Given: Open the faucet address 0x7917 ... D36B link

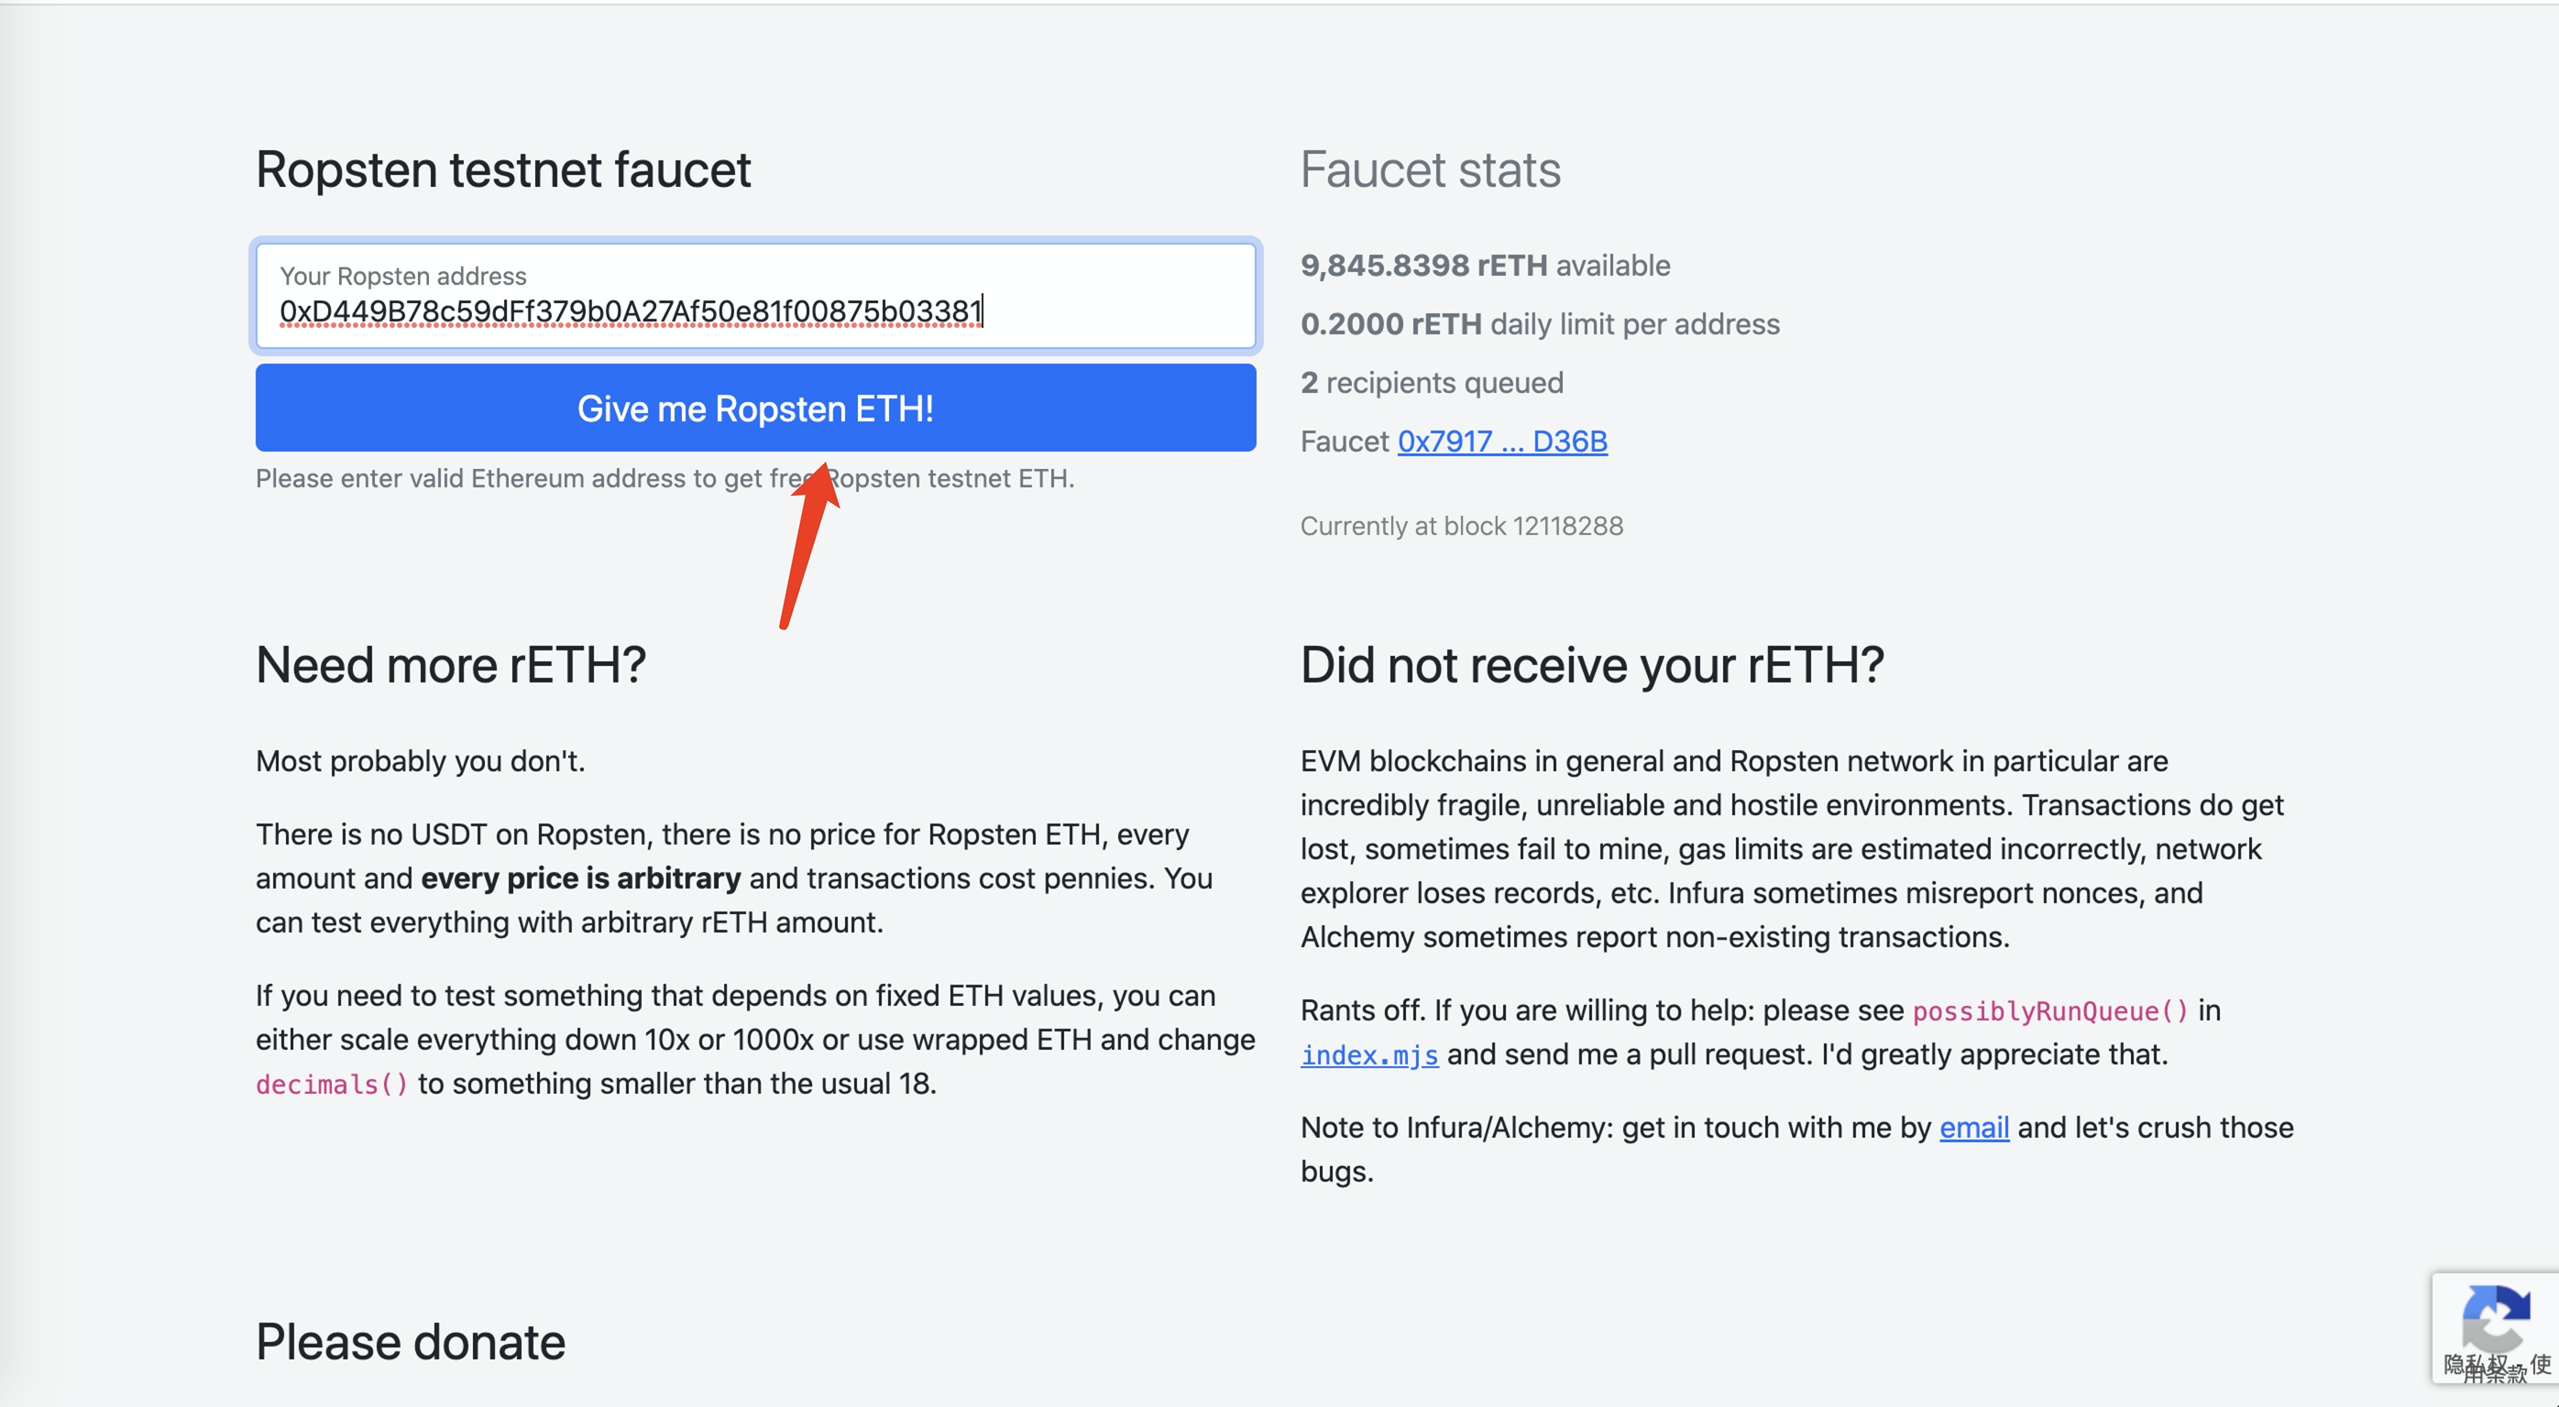Looking at the screenshot, I should [1501, 441].
